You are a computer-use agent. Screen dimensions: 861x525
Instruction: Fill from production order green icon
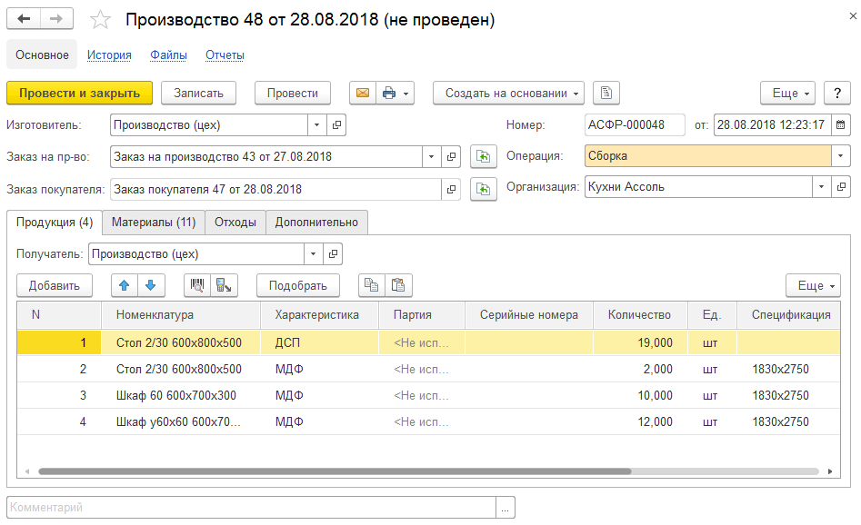(483, 157)
